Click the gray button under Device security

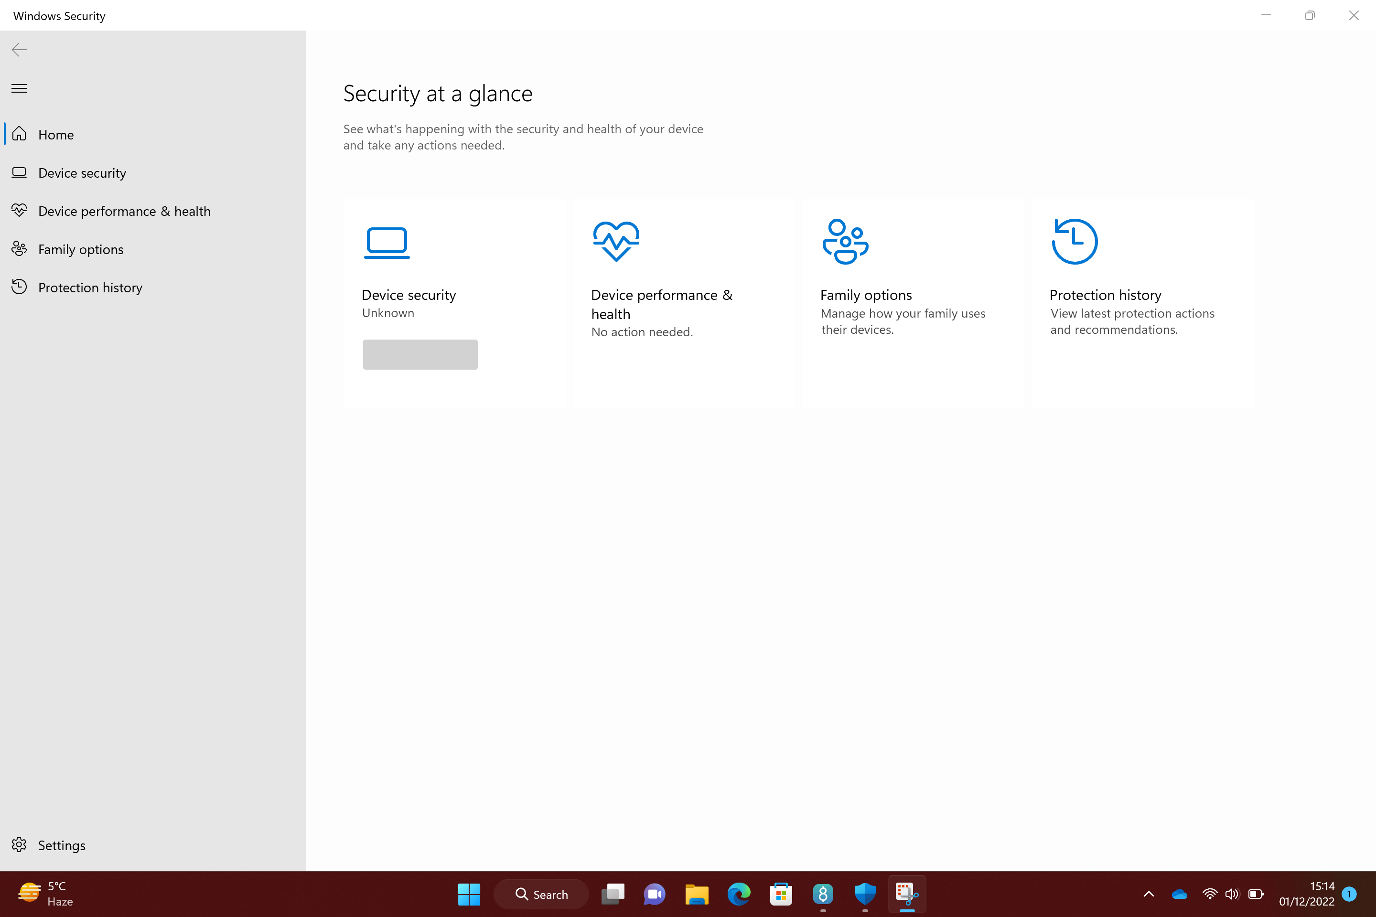click(x=420, y=354)
